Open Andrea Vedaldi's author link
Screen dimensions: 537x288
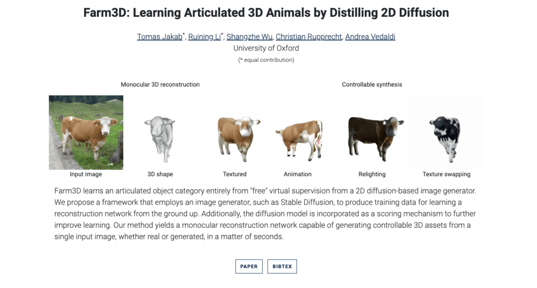370,37
